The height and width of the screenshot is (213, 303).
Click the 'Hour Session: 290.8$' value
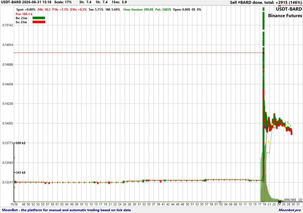coord(138,9)
